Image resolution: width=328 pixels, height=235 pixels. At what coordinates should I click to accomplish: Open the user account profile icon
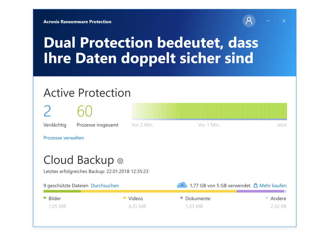(249, 21)
